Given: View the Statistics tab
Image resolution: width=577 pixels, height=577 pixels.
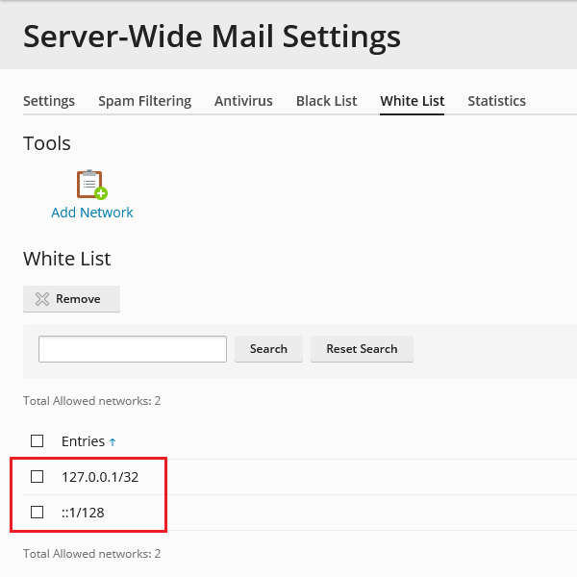Looking at the screenshot, I should pos(496,101).
